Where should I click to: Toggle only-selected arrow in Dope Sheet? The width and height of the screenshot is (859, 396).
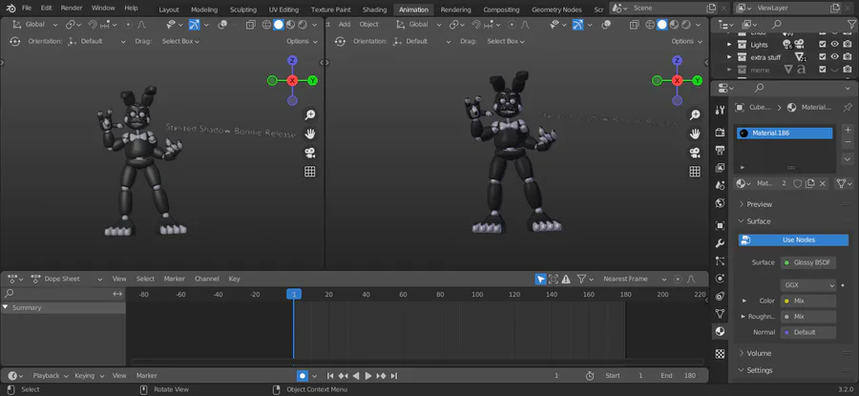[541, 279]
